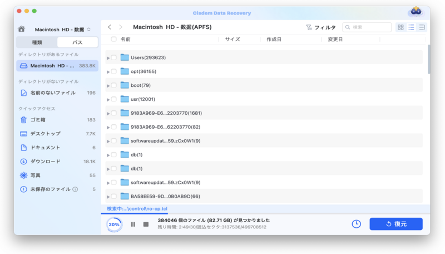
Task: Check the Users(293623) folder checkbox
Action: pos(114,57)
